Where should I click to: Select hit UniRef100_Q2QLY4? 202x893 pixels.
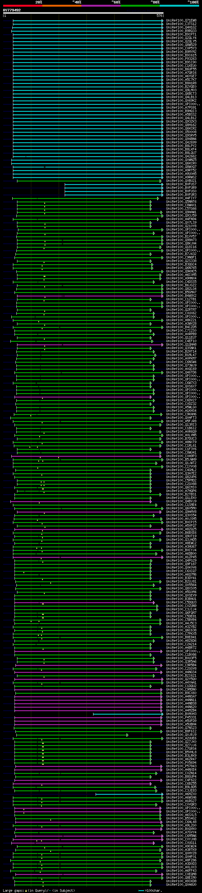tap(181, 38)
